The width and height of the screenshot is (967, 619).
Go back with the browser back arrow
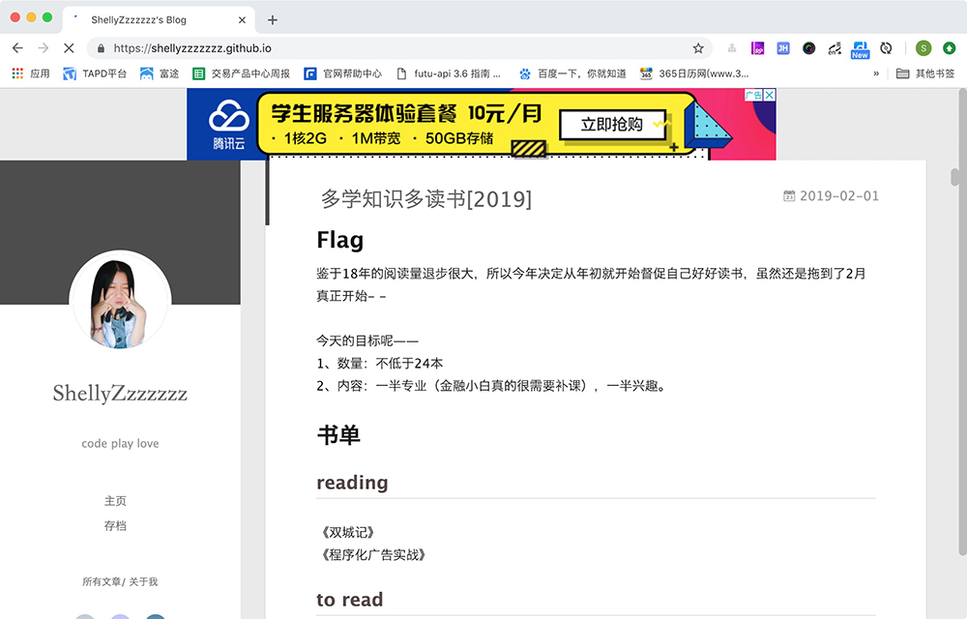(x=17, y=48)
